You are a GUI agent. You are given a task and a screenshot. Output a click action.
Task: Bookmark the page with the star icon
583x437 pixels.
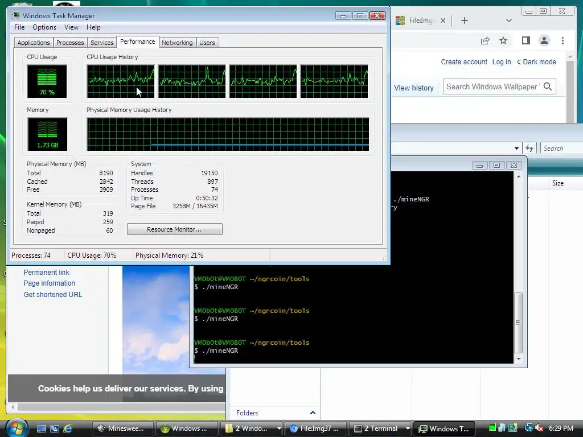503,40
